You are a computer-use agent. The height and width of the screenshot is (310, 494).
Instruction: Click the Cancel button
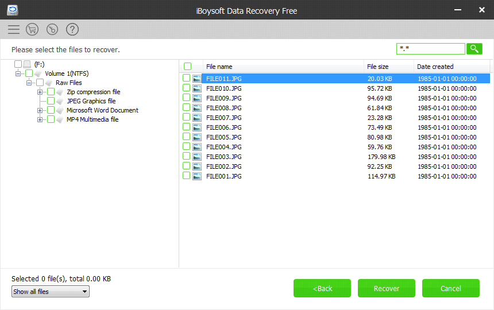point(450,288)
